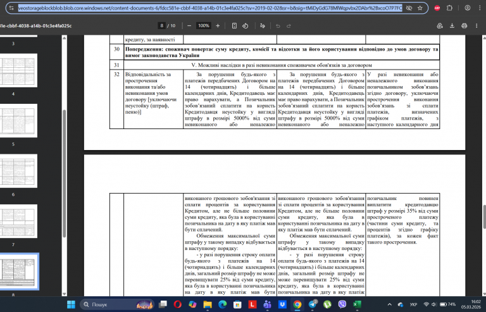Open page 4 thumbnail in sidebar
The width and height of the screenshot is (486, 312).
pos(18,70)
